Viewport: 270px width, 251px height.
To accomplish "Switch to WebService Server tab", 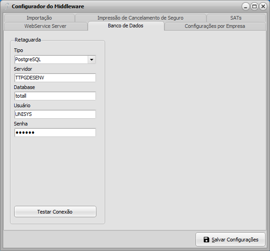I will [x=45, y=26].
